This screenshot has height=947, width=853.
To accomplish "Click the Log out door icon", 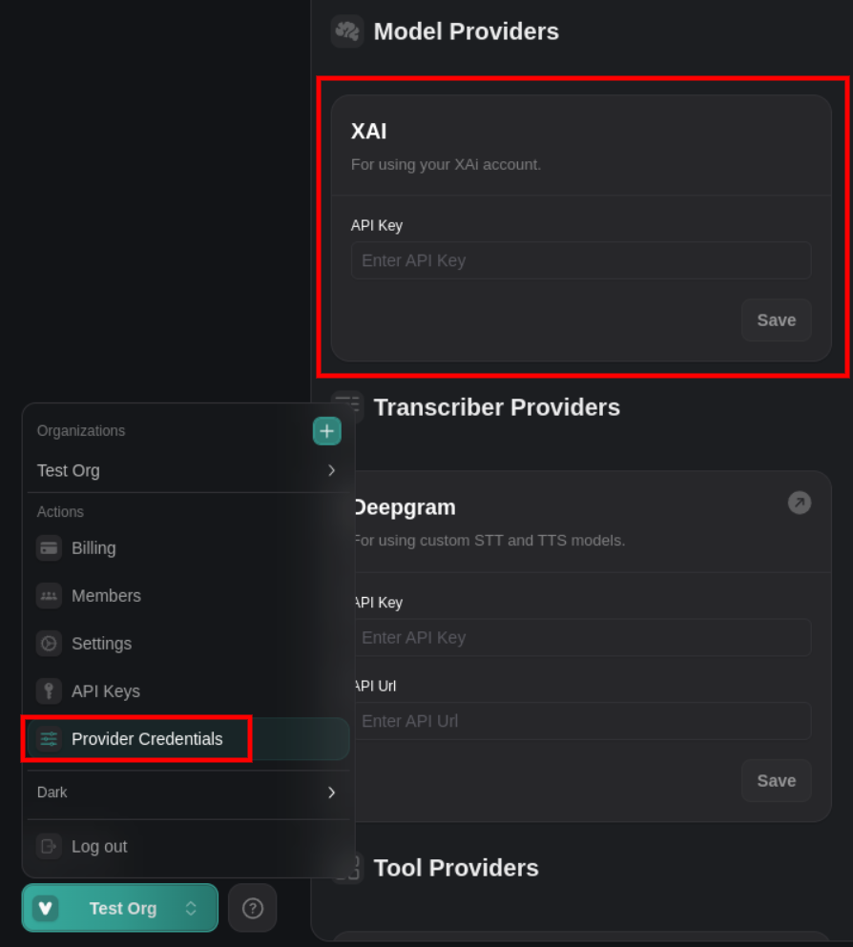I will (x=49, y=847).
